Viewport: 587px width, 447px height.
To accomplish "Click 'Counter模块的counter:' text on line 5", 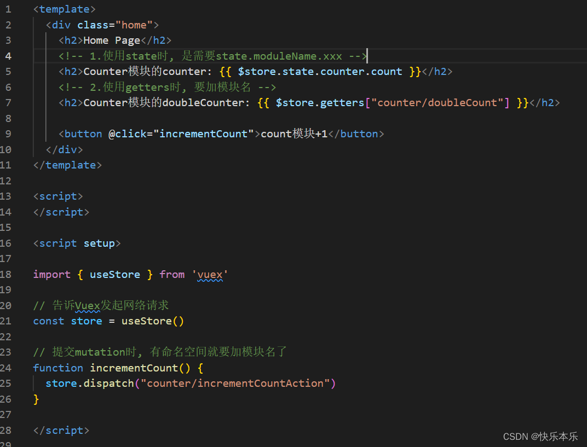I will point(147,72).
